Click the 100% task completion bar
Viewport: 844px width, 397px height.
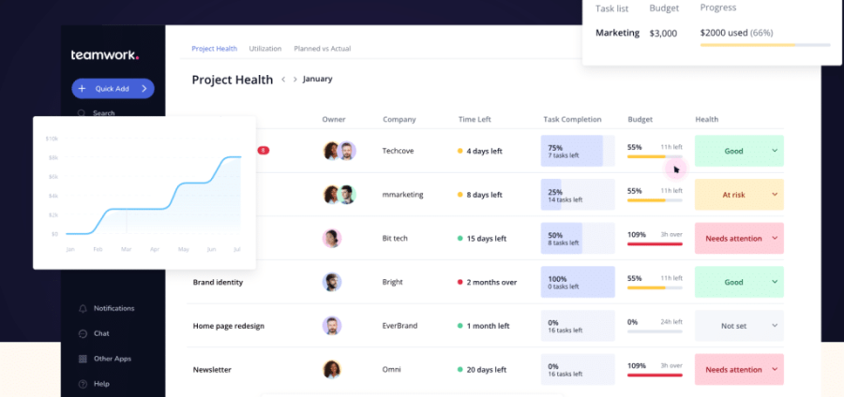click(x=578, y=282)
